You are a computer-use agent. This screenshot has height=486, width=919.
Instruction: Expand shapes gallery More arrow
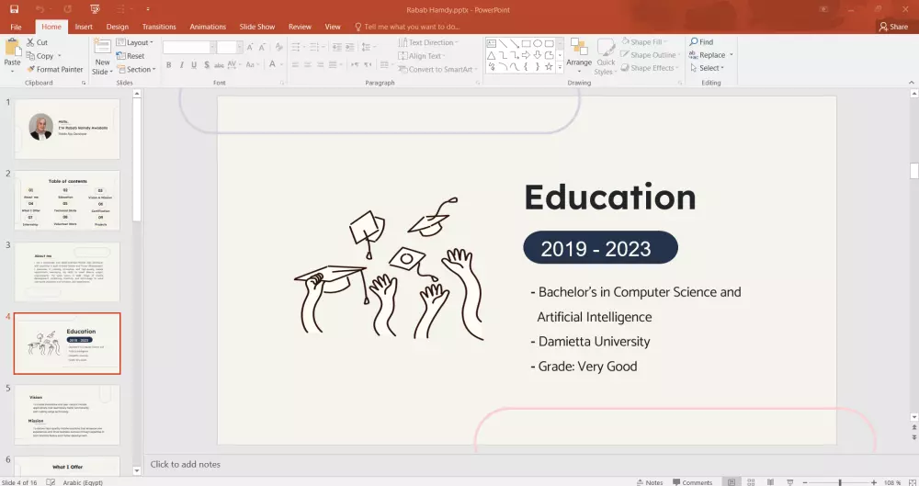click(560, 67)
